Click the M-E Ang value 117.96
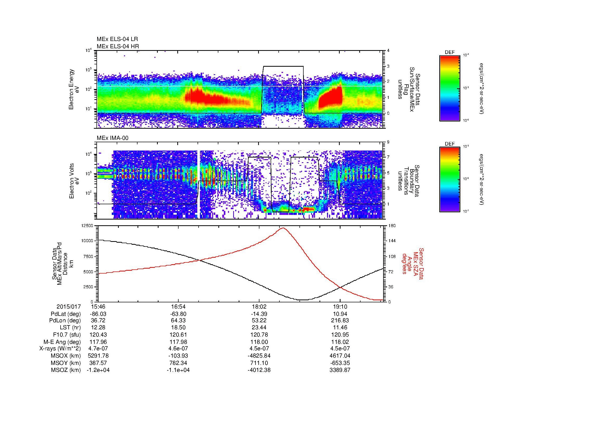 (98, 342)
